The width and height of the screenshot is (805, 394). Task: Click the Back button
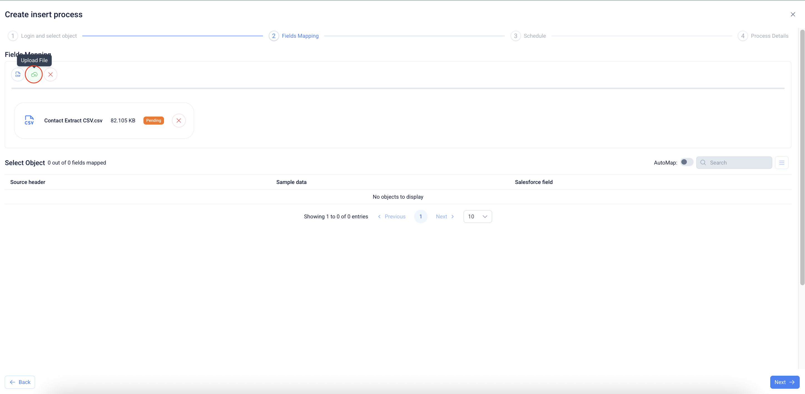[x=20, y=382]
